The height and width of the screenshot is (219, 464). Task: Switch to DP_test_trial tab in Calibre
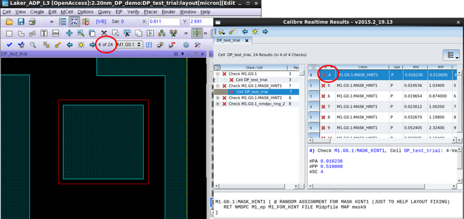[x=228, y=40]
